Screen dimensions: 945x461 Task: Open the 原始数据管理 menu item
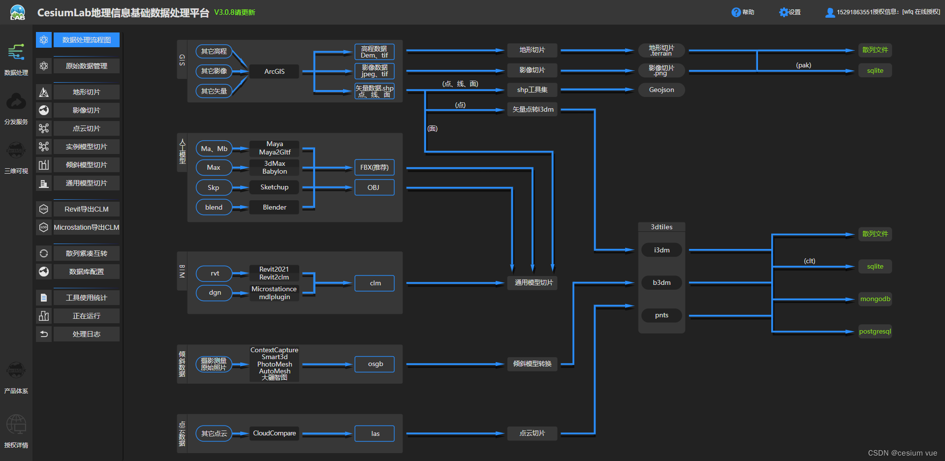[x=87, y=66]
